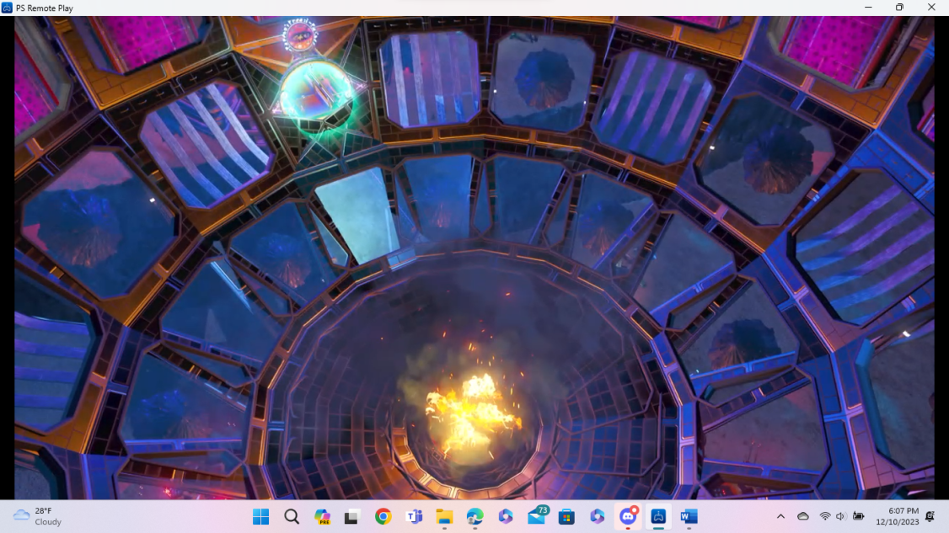The image size is (949, 533).
Task: Switch to Discord with notification badge
Action: 628,516
